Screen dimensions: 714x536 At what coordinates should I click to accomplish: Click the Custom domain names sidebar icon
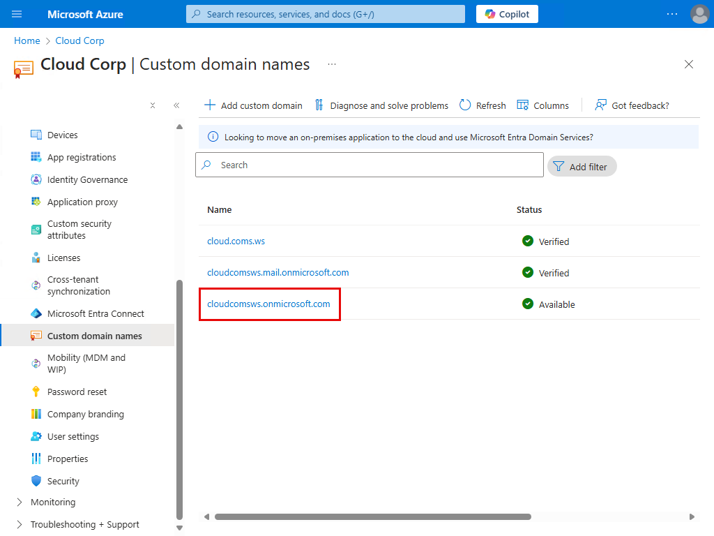click(x=36, y=336)
